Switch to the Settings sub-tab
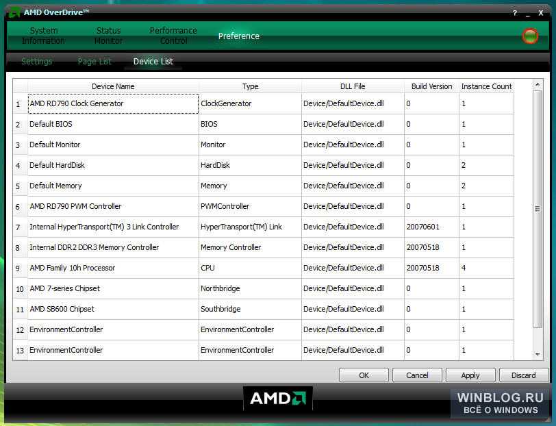The image size is (556, 426). (x=37, y=62)
